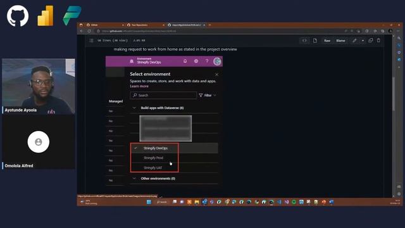Switch to the Your Repositories browser tab
The width and height of the screenshot is (405, 228).
(x=146, y=25)
